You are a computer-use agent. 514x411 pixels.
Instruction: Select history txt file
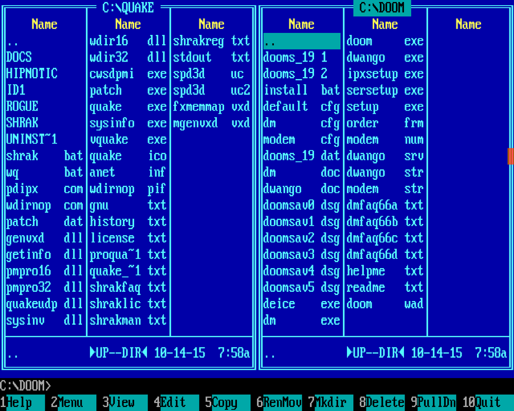[x=128, y=222]
